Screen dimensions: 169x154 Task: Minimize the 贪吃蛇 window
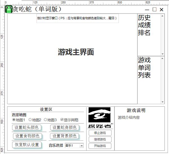click(147, 10)
